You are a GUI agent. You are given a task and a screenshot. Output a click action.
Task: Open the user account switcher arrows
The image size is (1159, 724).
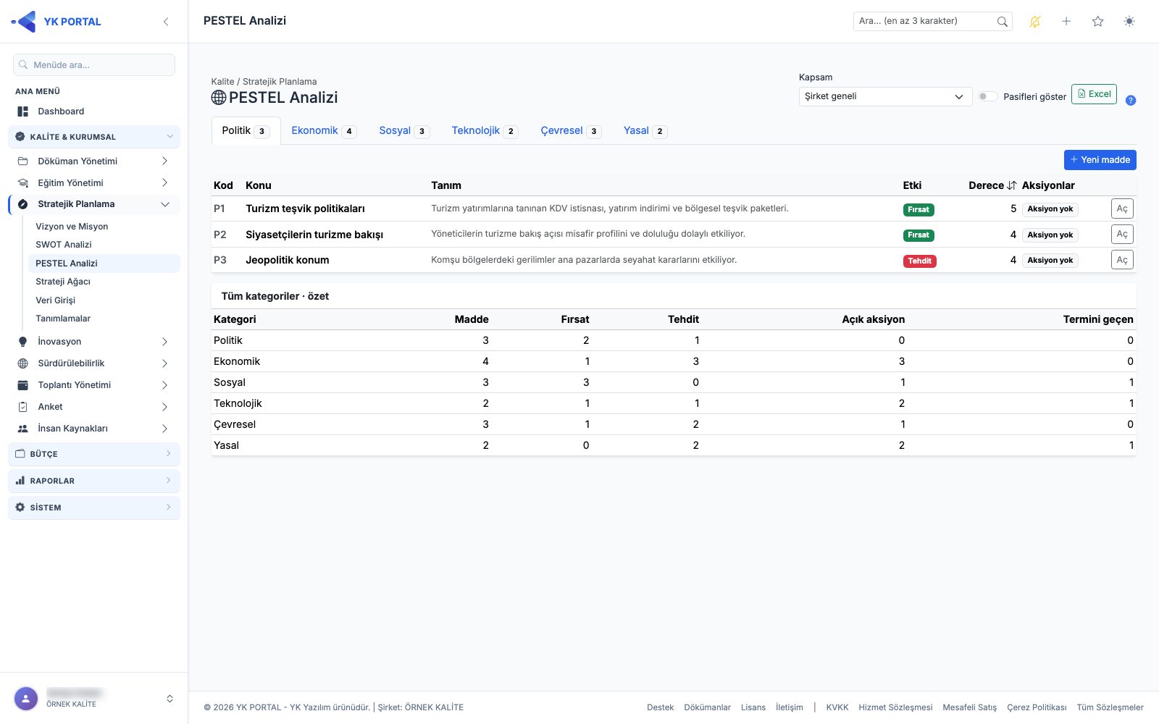tap(170, 699)
